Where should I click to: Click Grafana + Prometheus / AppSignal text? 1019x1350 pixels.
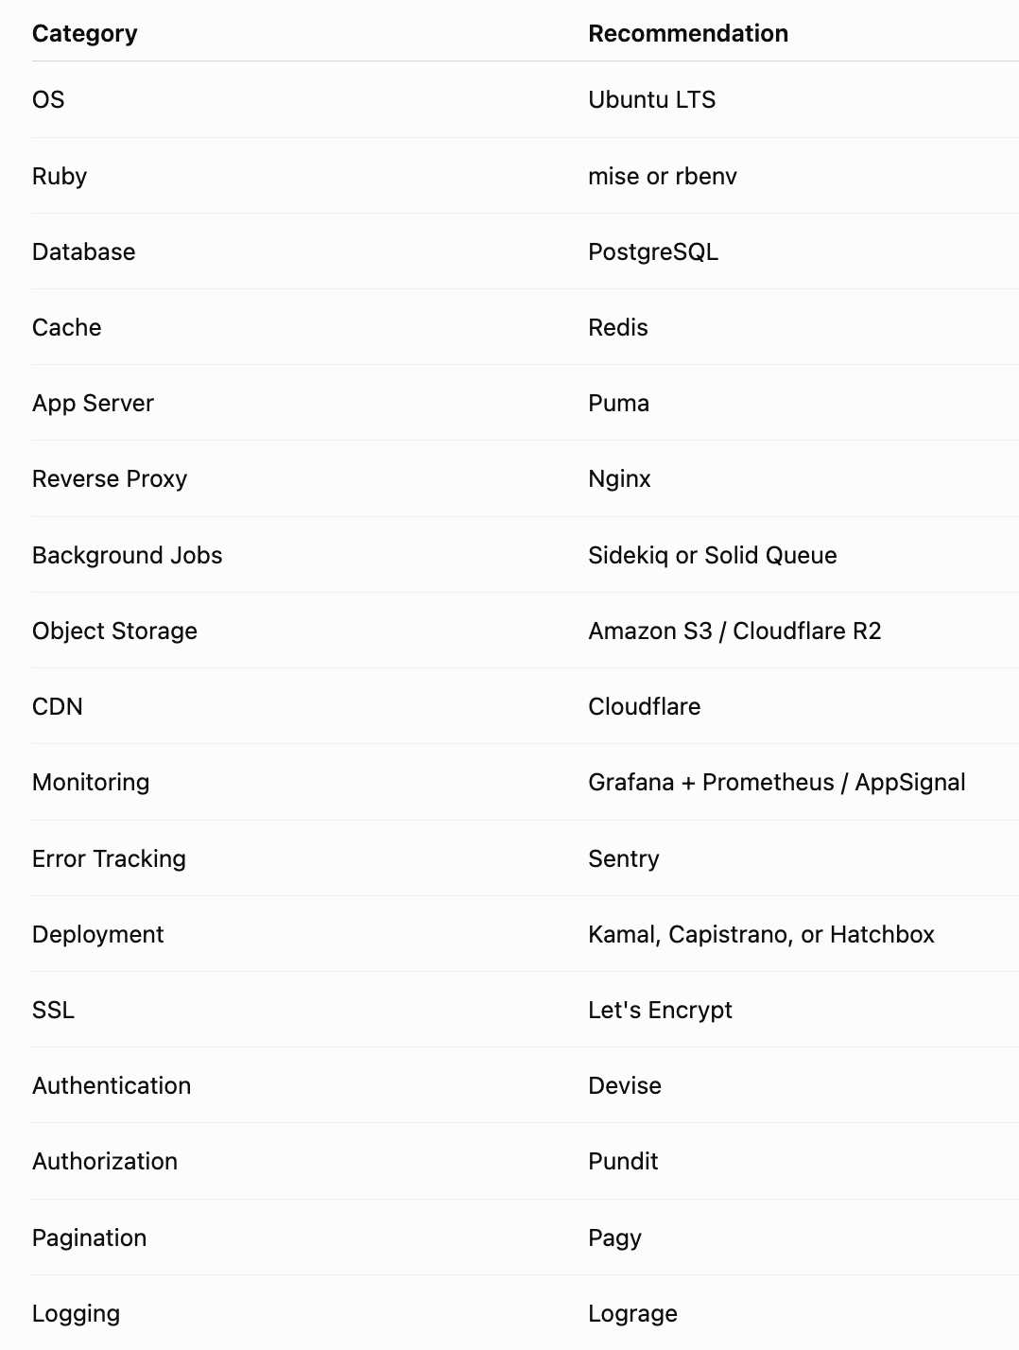[x=777, y=782]
